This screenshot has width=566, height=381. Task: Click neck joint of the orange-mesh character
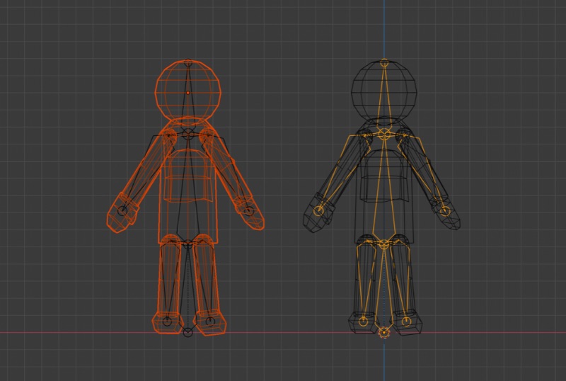[x=187, y=132]
